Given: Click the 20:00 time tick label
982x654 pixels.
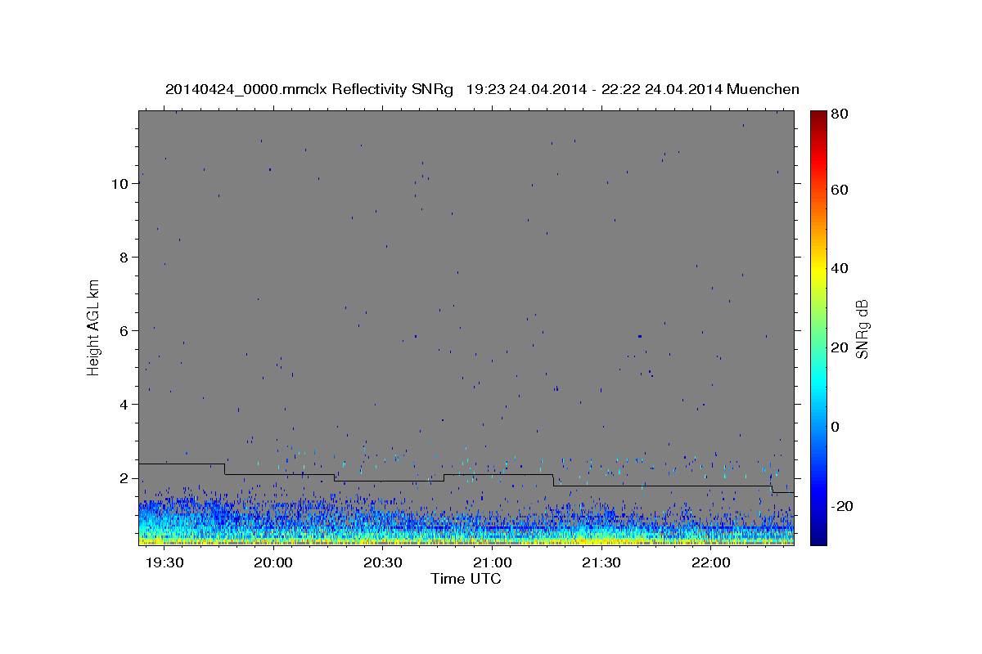Looking at the screenshot, I should click(273, 564).
